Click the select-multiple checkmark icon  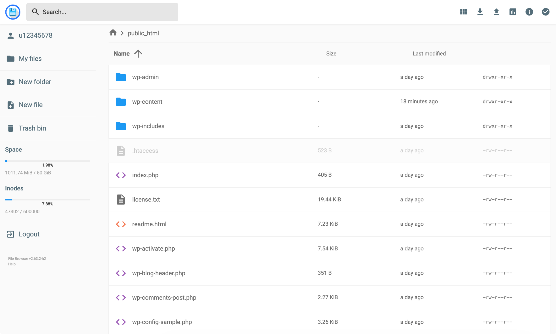(546, 12)
